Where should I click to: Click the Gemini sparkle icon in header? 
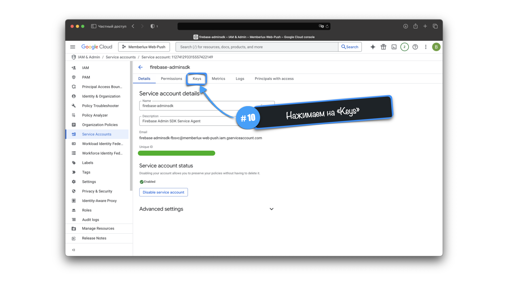(373, 47)
